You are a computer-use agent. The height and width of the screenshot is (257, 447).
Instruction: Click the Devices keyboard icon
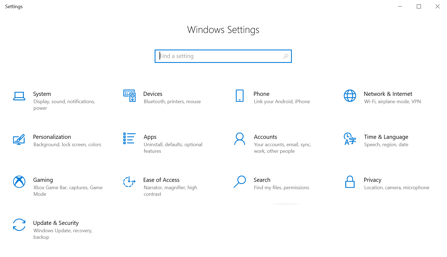pos(129,96)
